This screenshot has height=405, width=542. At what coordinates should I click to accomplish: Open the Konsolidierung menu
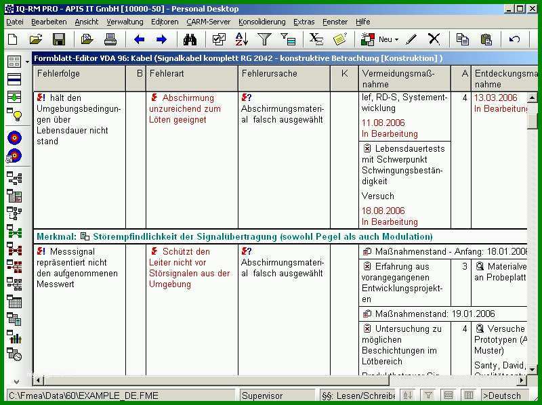click(x=262, y=22)
